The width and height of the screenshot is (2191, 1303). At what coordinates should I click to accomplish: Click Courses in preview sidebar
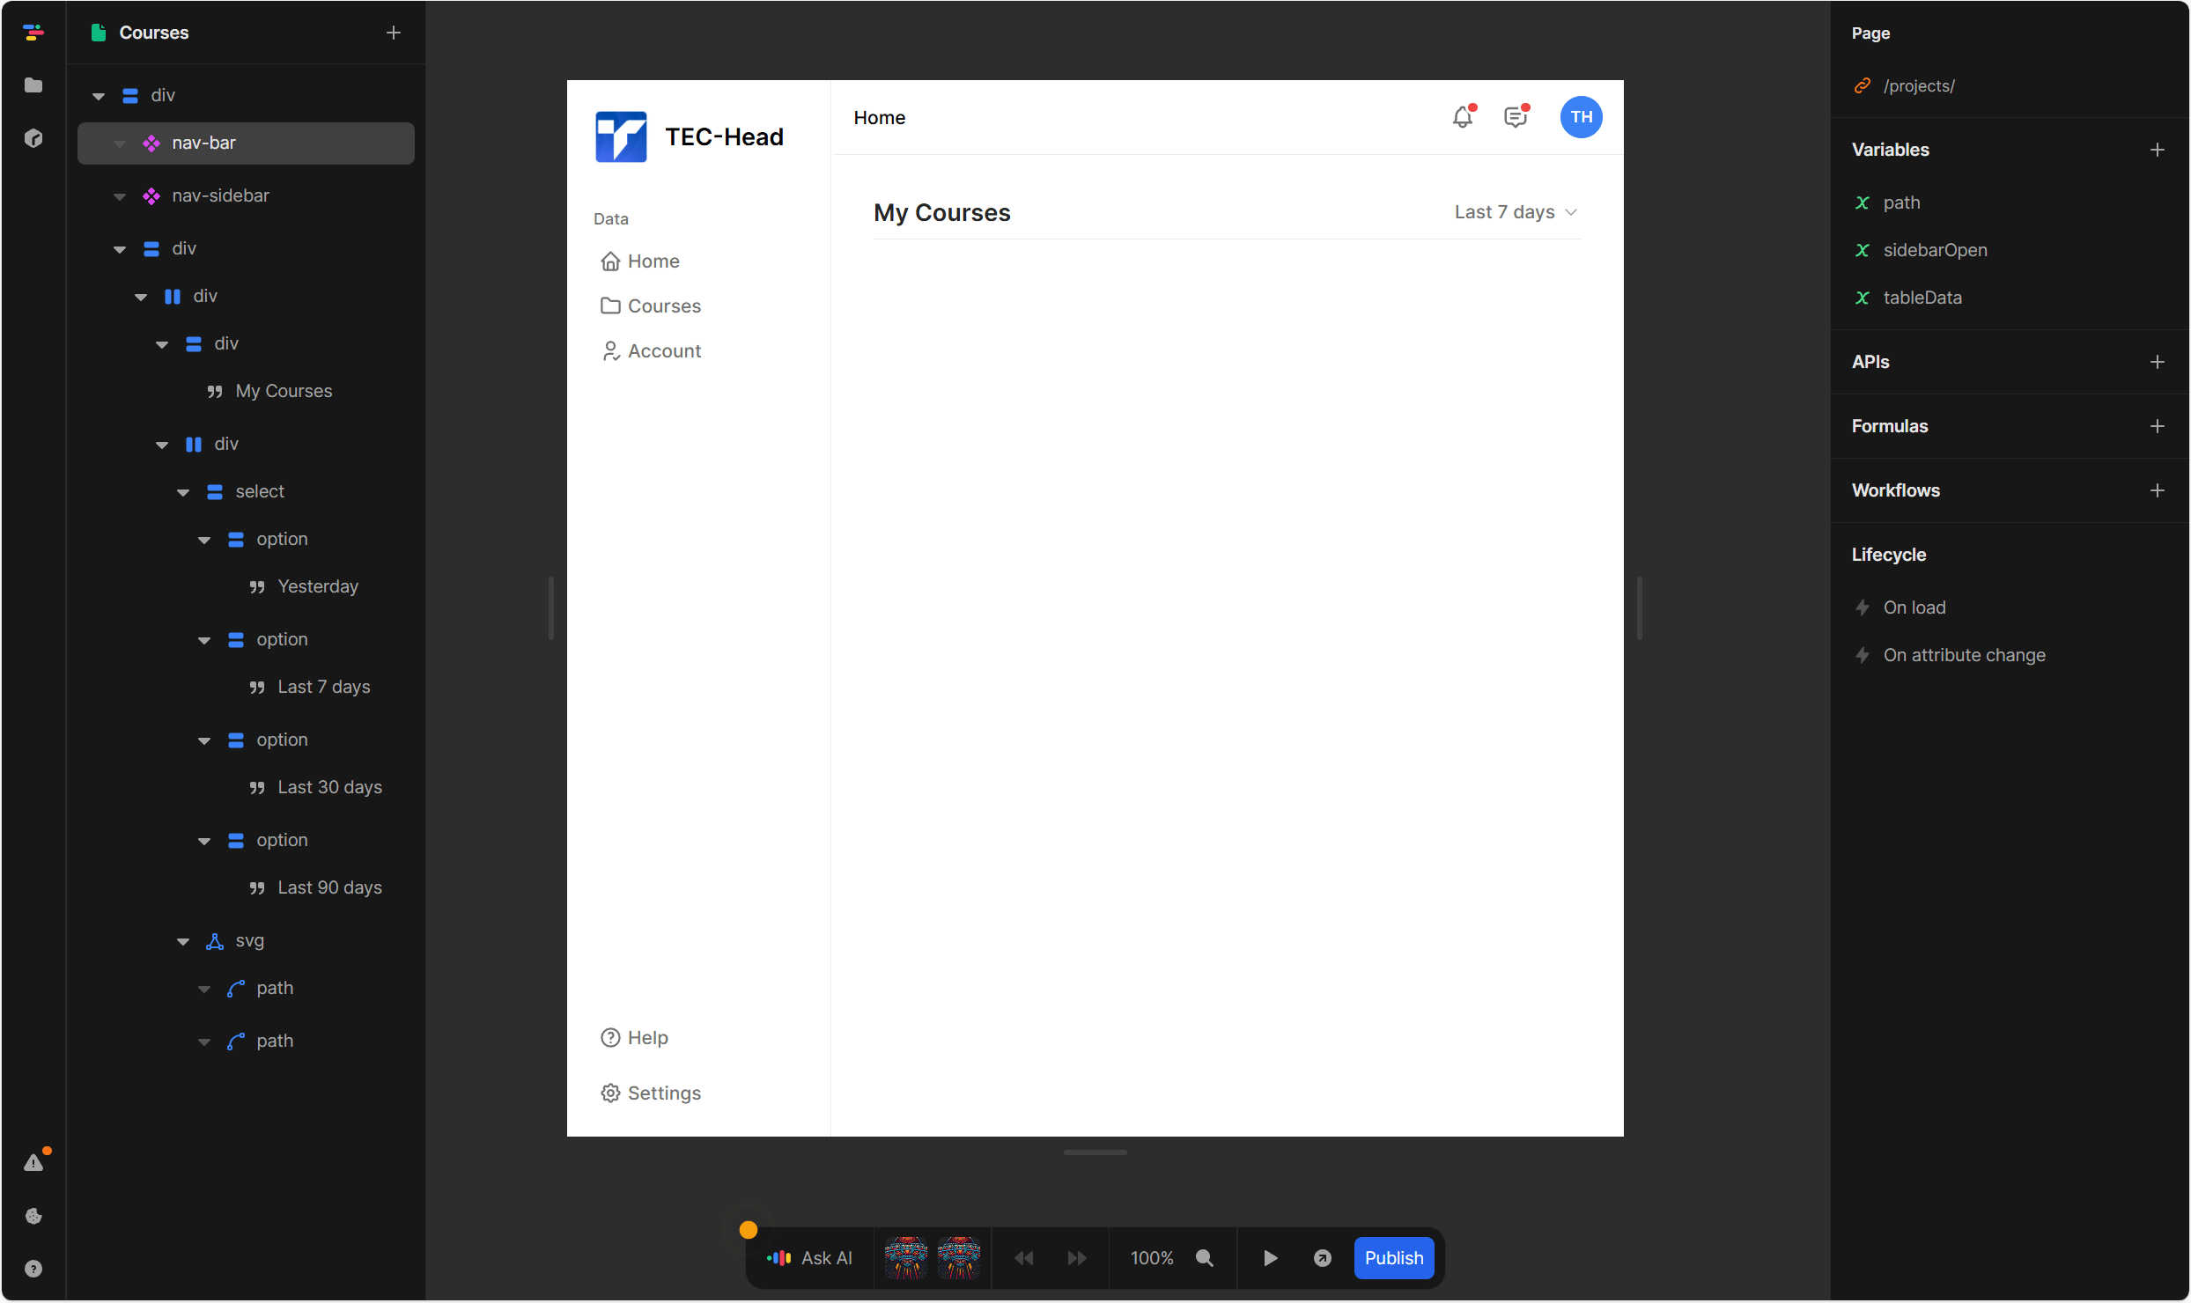[x=651, y=306]
